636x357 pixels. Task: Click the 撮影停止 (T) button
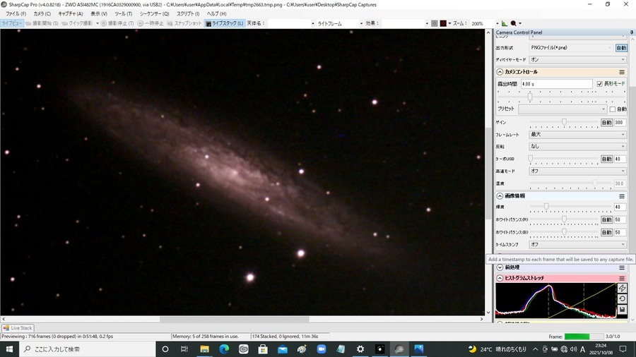click(117, 23)
